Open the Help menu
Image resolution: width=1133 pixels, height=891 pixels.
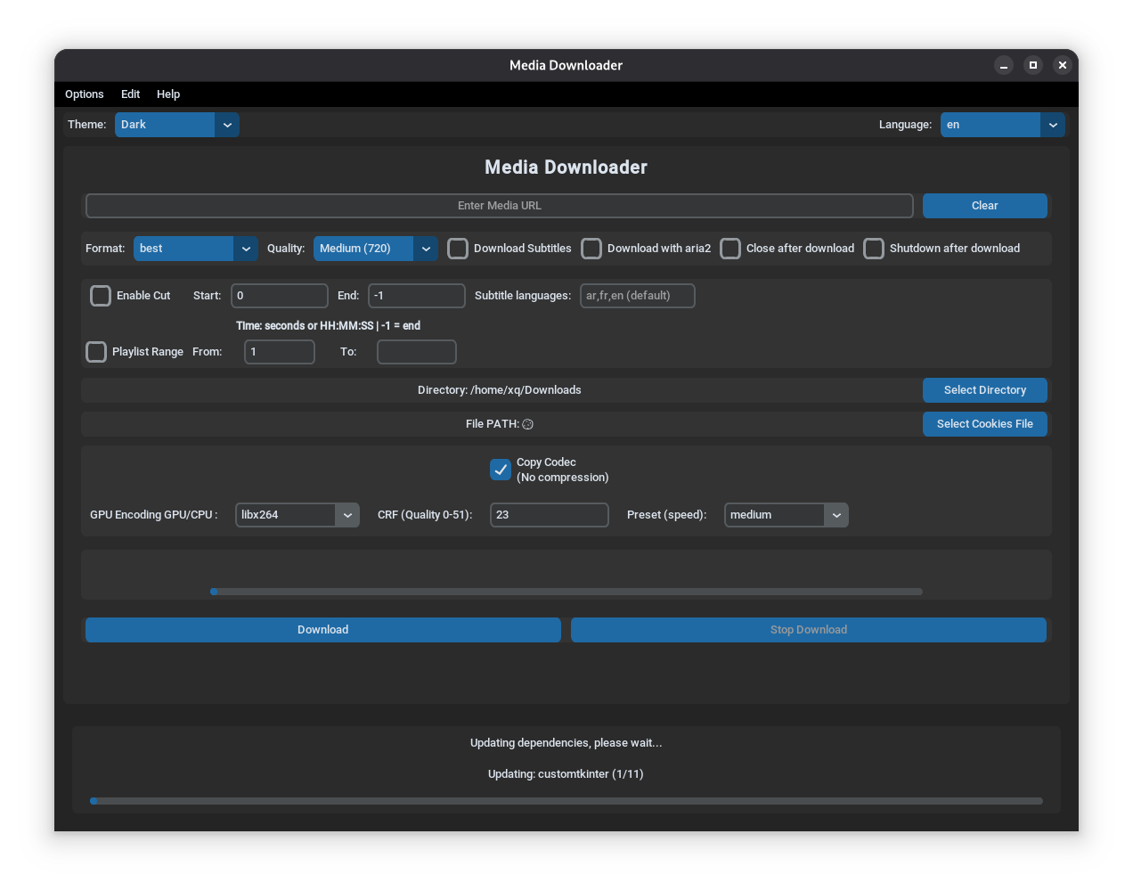[168, 94]
